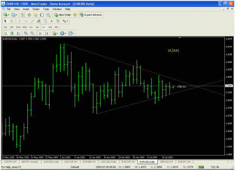This screenshot has width=235, height=170.
Task: Switch to GBPJPY,Weekly chart tab
Action: (30, 162)
